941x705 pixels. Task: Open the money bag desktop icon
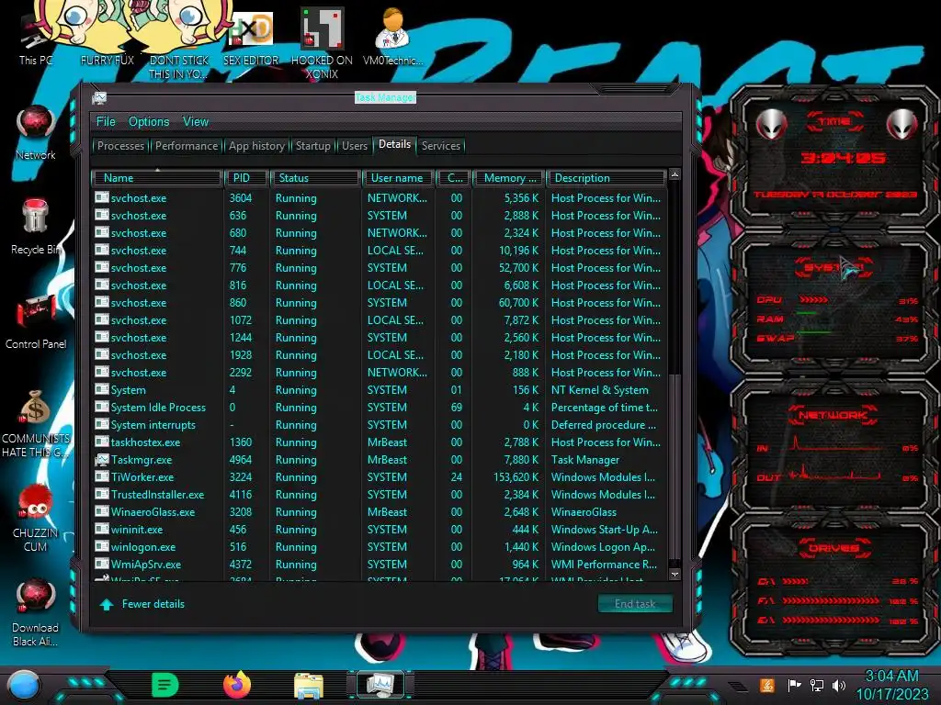(36, 422)
